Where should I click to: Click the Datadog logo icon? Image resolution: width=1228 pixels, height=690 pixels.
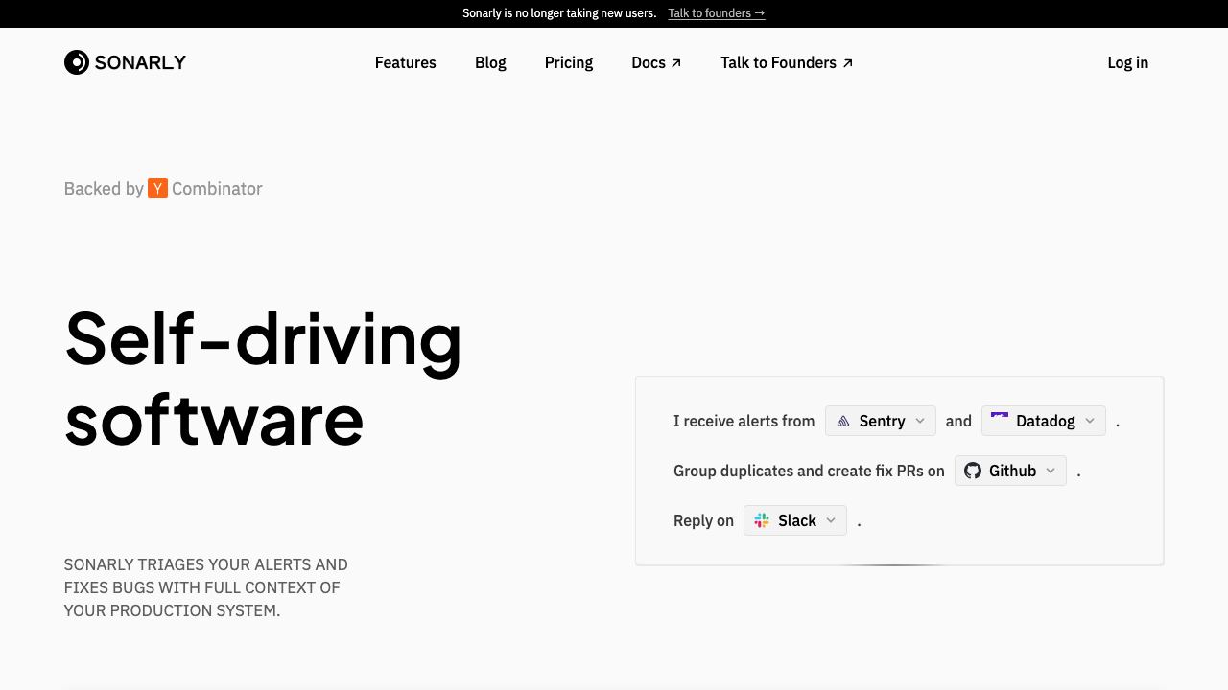pyautogui.click(x=1000, y=419)
